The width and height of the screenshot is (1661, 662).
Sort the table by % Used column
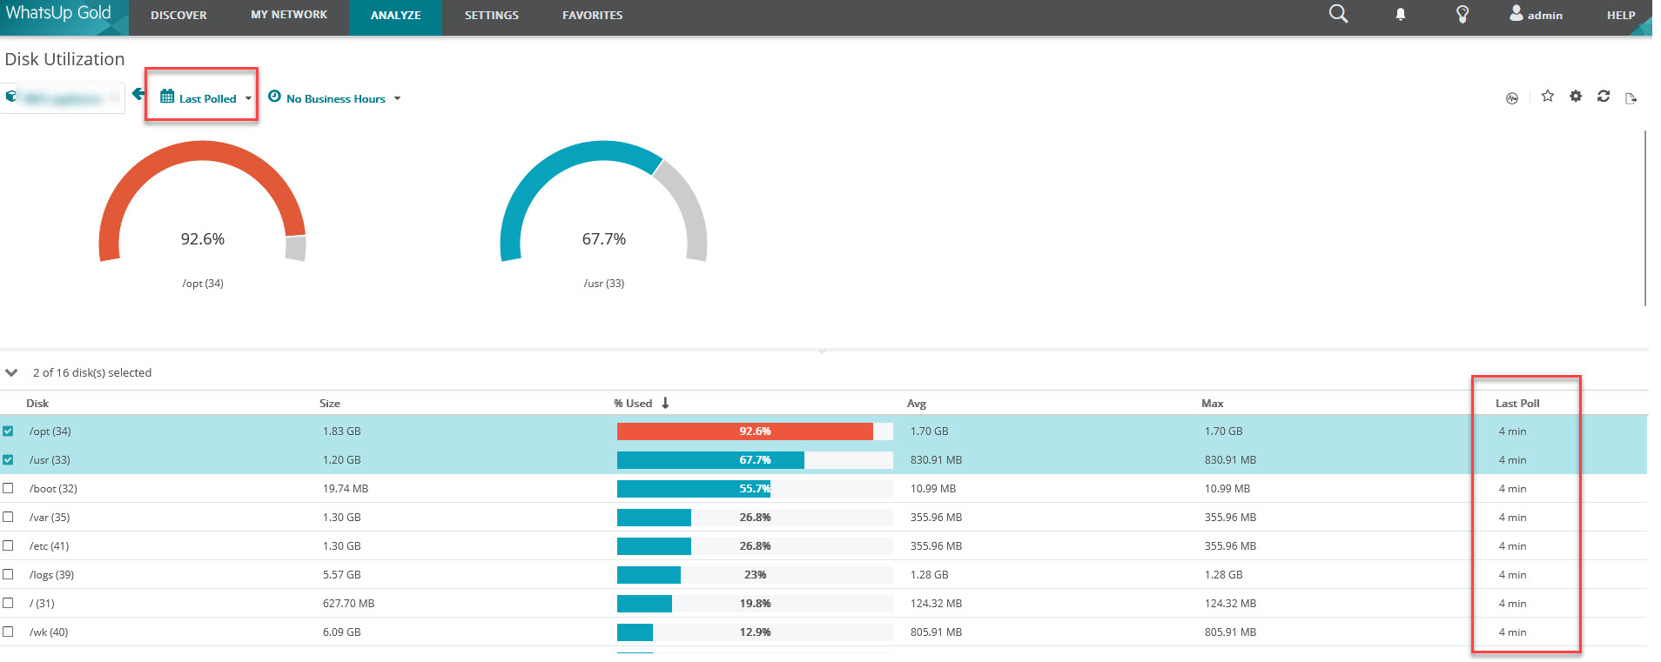(x=641, y=404)
